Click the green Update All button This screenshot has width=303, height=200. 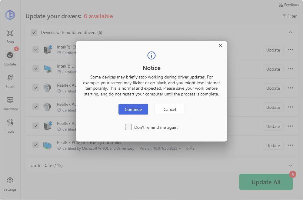pos(266,182)
